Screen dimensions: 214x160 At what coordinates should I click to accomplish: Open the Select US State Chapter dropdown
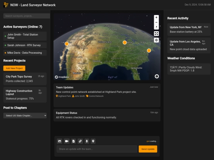pyautogui.click(x=25, y=116)
